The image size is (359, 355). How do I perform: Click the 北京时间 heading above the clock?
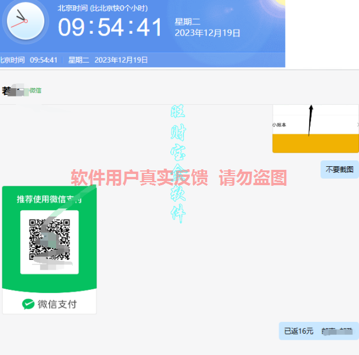click(x=71, y=8)
